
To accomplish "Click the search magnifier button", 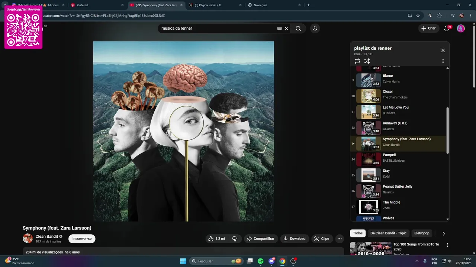I will click(x=298, y=28).
